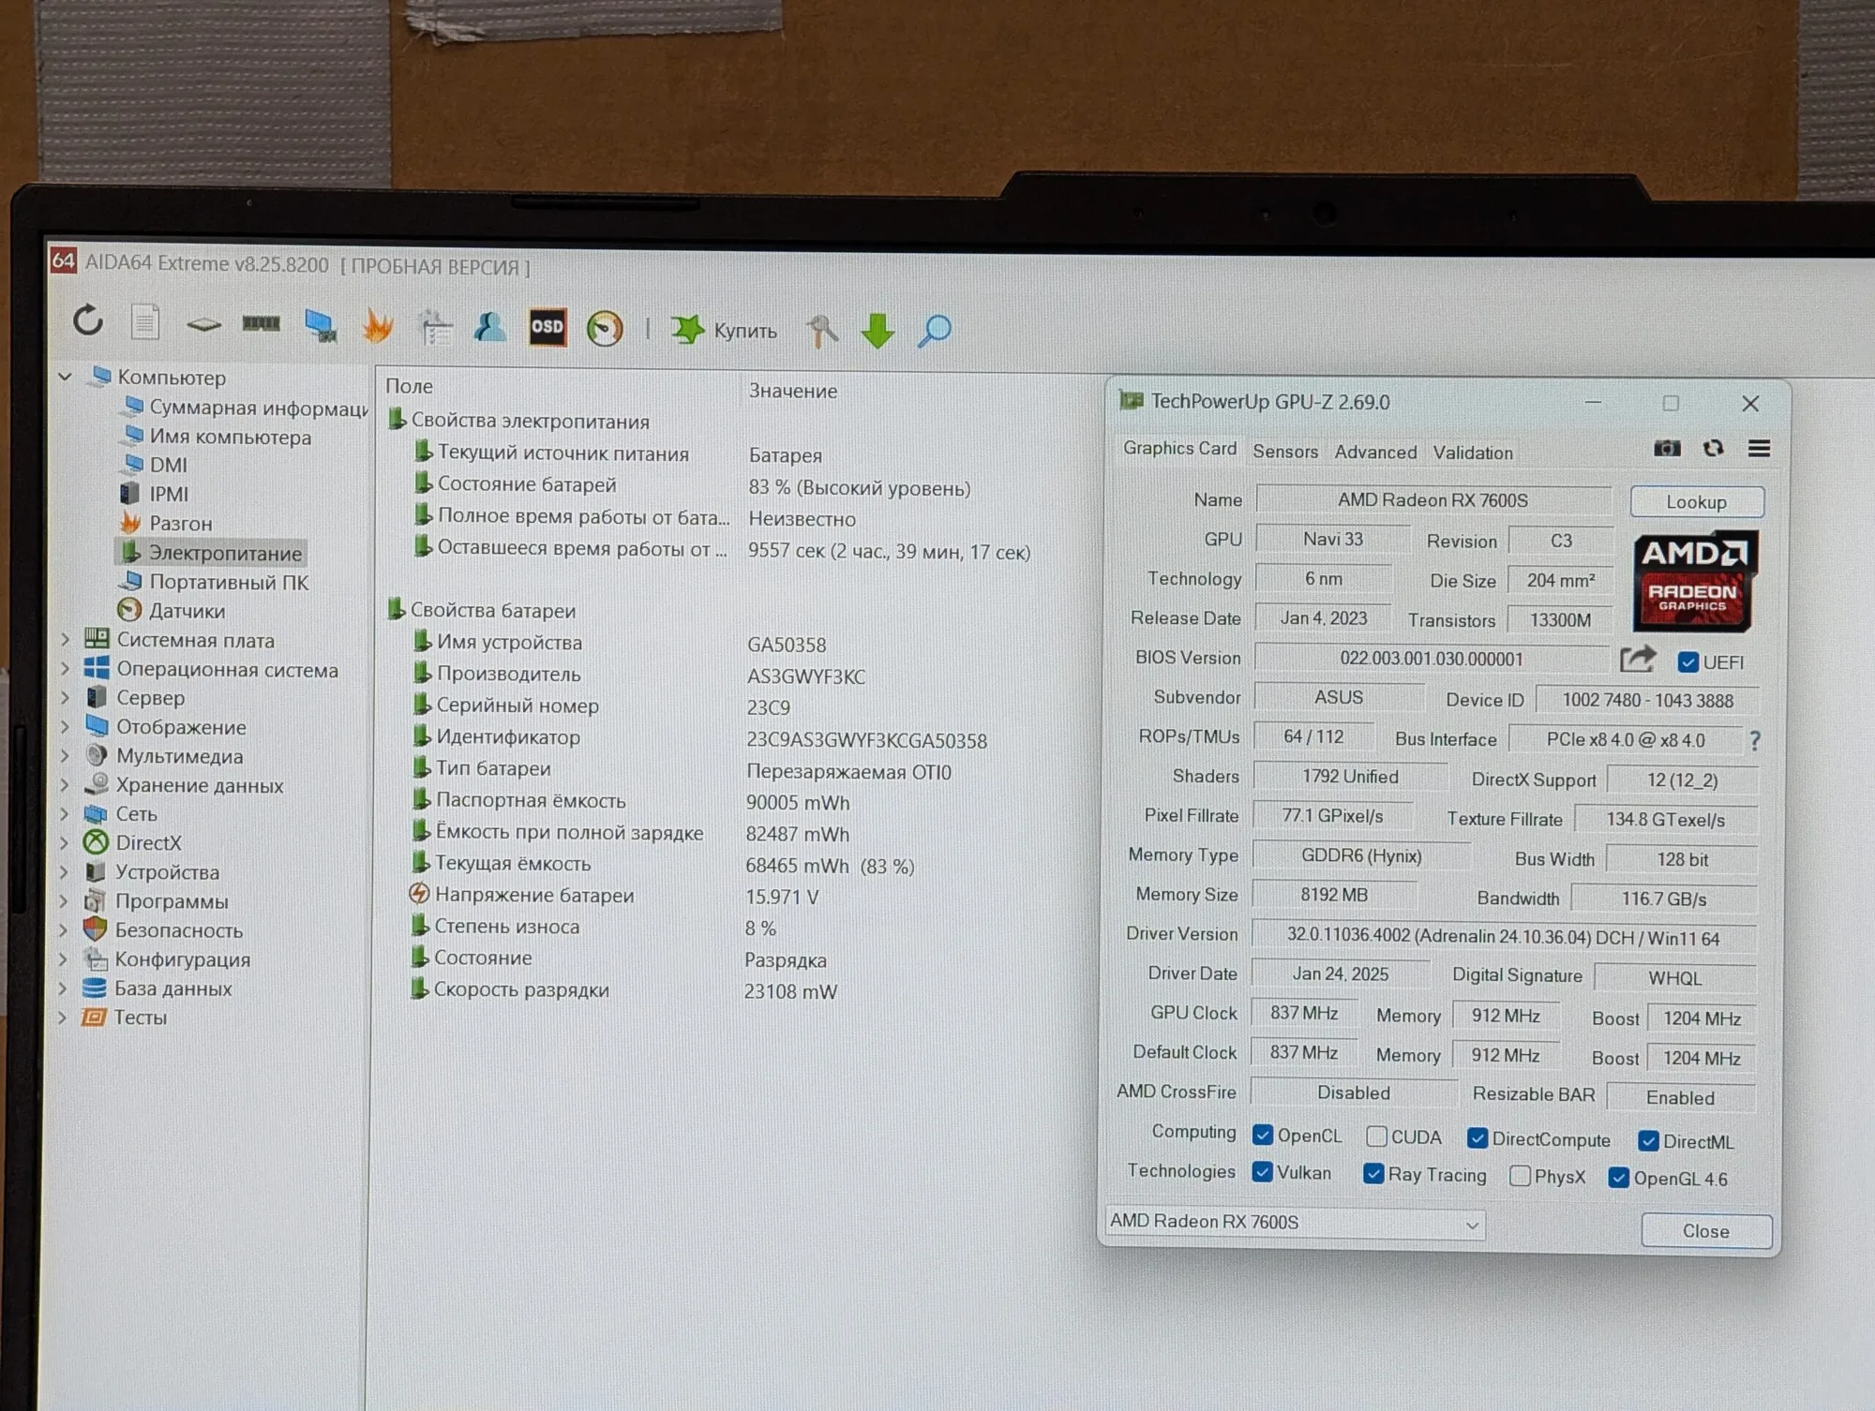
Task: Click the Close button in GPU-Z
Action: click(x=1706, y=1231)
